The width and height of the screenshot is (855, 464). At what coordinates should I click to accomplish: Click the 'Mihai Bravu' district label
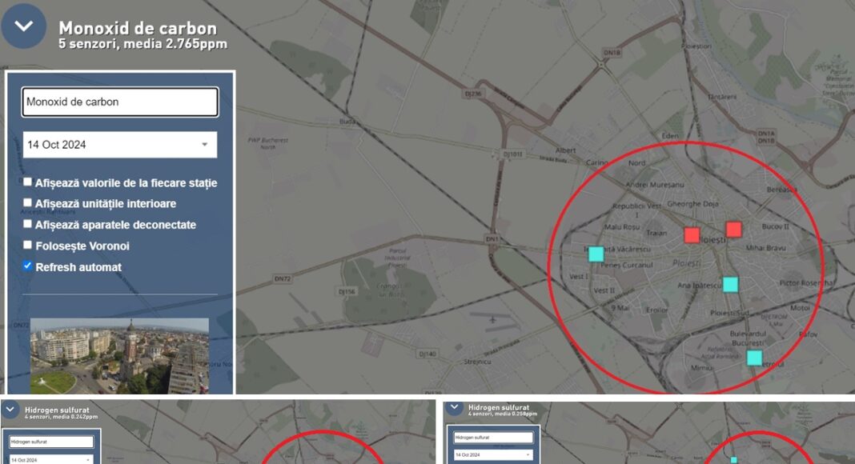coord(766,248)
